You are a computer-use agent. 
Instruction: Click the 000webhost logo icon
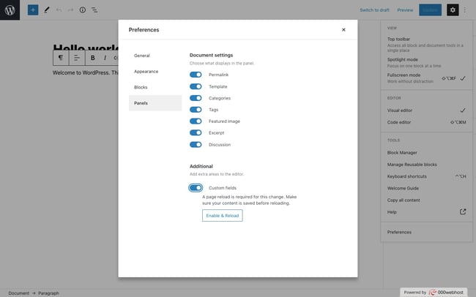point(433,292)
